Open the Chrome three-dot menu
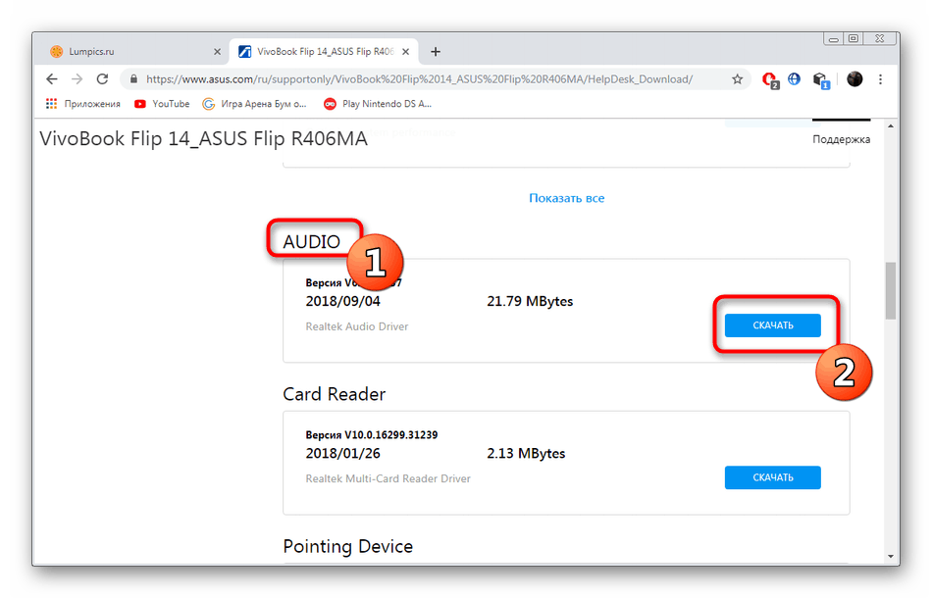The image size is (932, 598). (x=882, y=79)
